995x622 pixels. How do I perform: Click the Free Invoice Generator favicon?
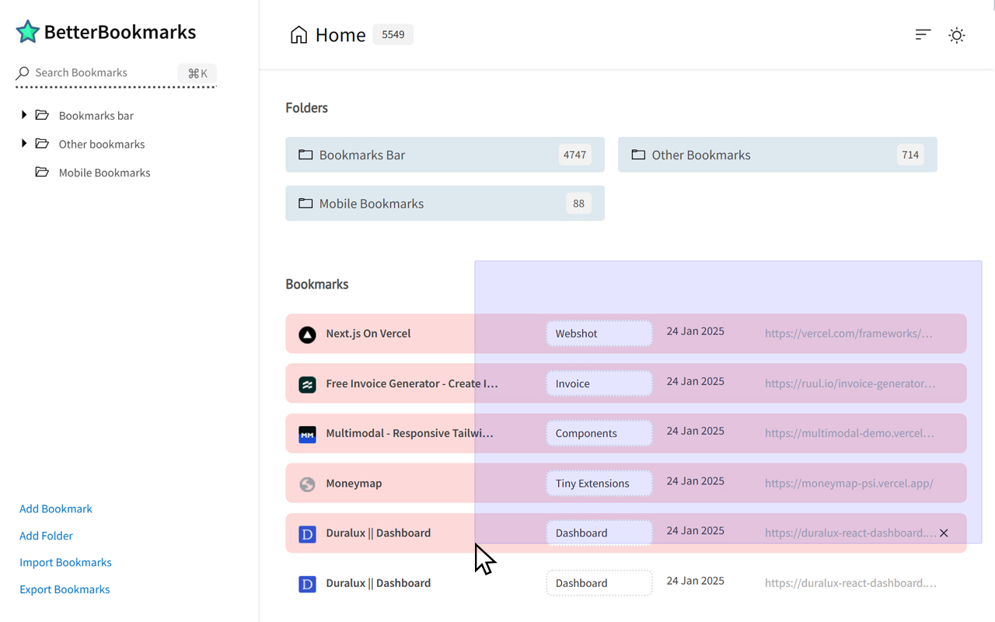tap(308, 384)
